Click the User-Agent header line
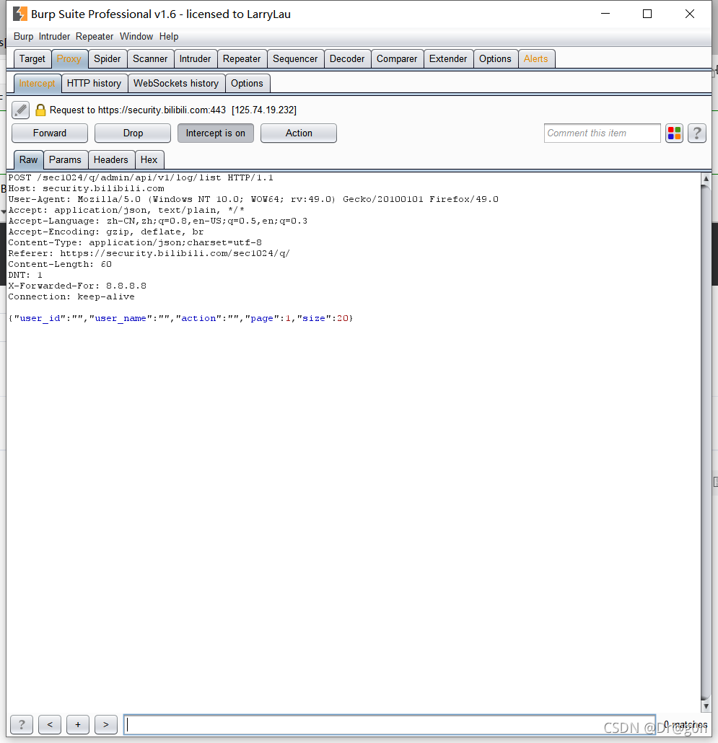Screen dimensions: 718x743 point(253,200)
